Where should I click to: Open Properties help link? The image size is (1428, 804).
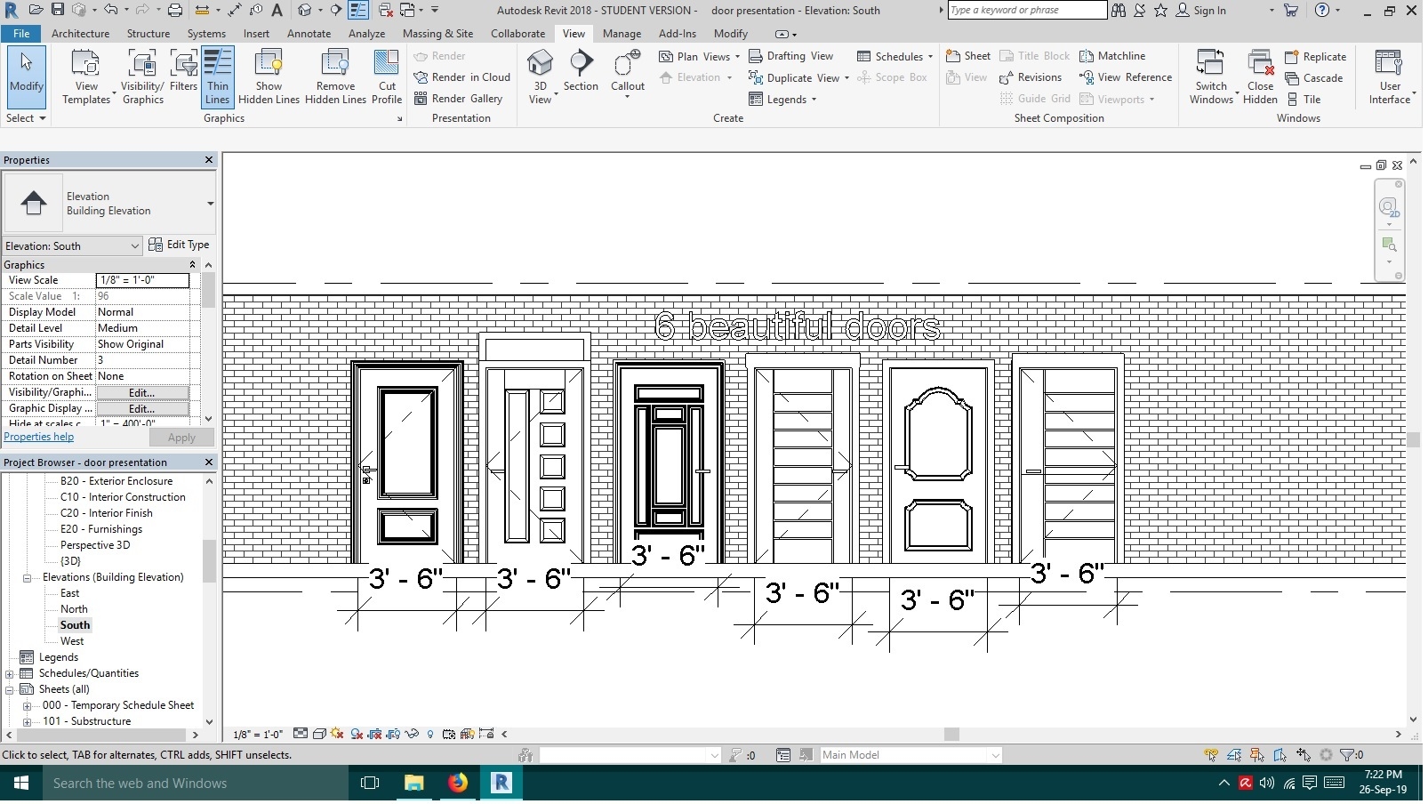tap(38, 436)
